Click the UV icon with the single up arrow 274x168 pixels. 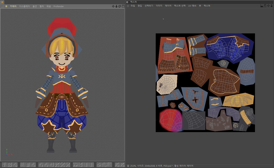coord(41,165)
